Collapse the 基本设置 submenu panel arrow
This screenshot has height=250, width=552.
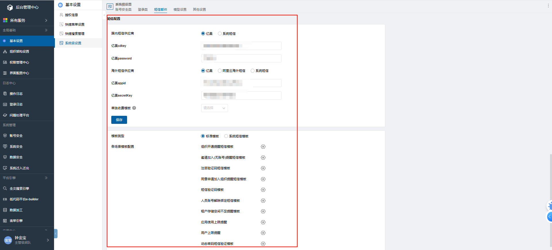104,15
